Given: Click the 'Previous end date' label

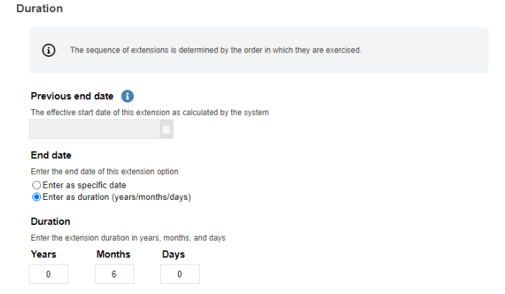Looking at the screenshot, I should pyautogui.click(x=72, y=96).
